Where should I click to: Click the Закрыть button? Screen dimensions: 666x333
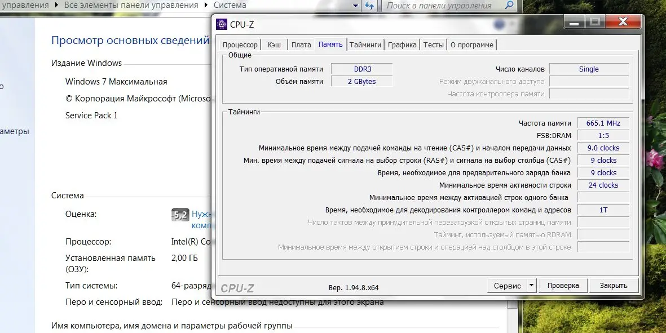pyautogui.click(x=614, y=286)
